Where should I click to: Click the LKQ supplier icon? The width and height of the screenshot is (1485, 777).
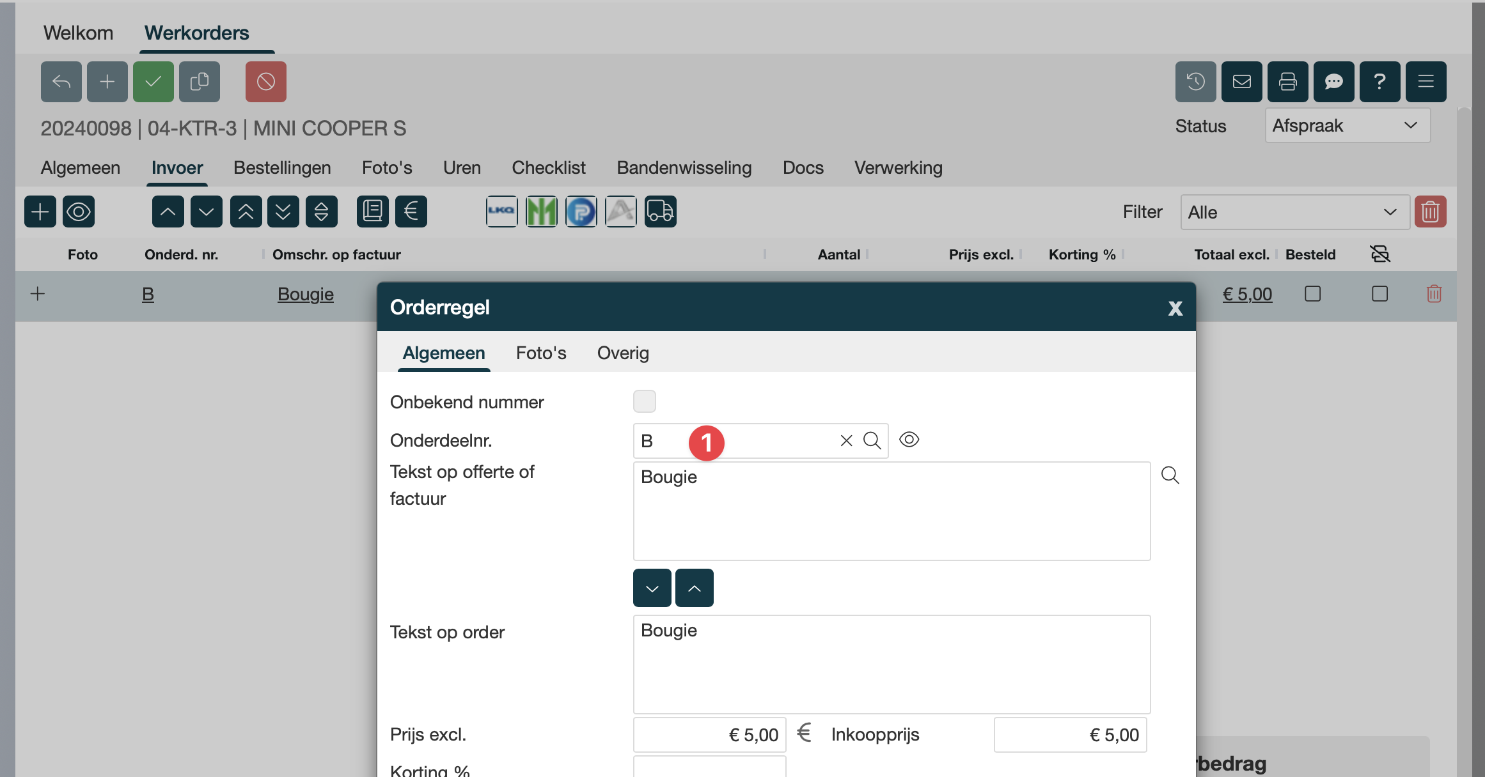(x=501, y=212)
